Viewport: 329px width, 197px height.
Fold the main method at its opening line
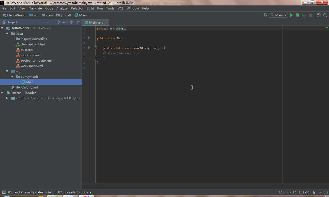[x=95, y=48]
